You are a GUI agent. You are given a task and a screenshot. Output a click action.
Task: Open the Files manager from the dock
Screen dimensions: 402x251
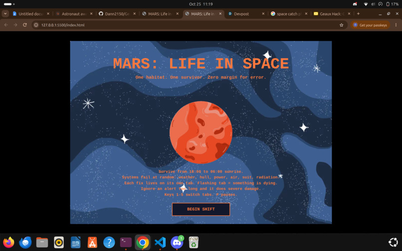pos(42,243)
